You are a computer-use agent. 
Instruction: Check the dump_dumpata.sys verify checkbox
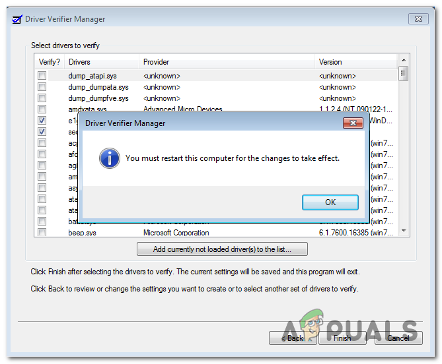[x=42, y=86]
